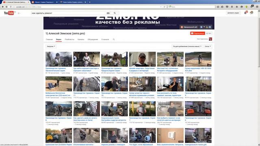260x146 pixels.
Task: Click the magnifier search button
Action: 115,13
